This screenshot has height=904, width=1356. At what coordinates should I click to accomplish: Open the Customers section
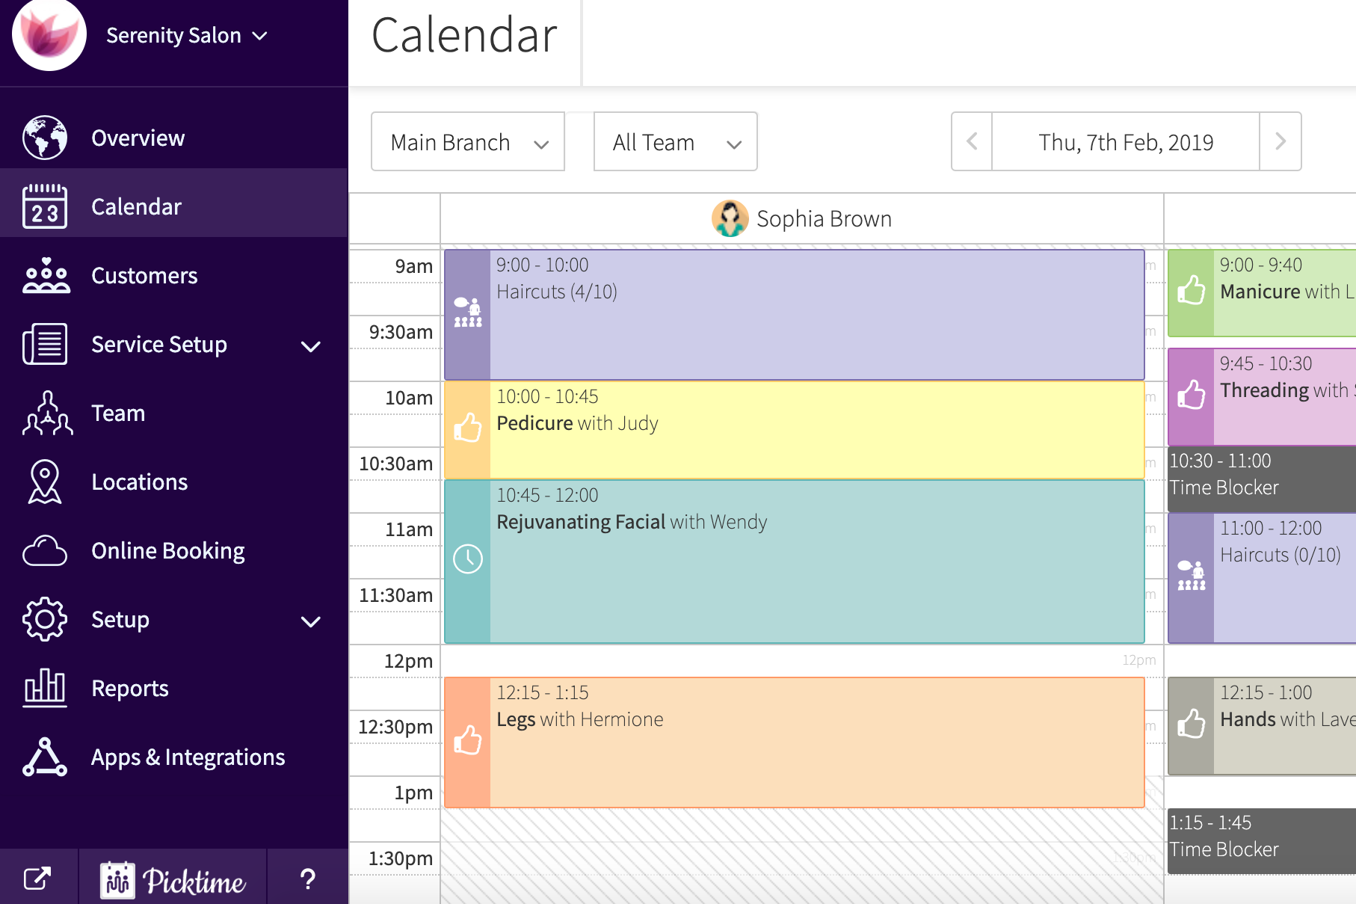(x=144, y=275)
